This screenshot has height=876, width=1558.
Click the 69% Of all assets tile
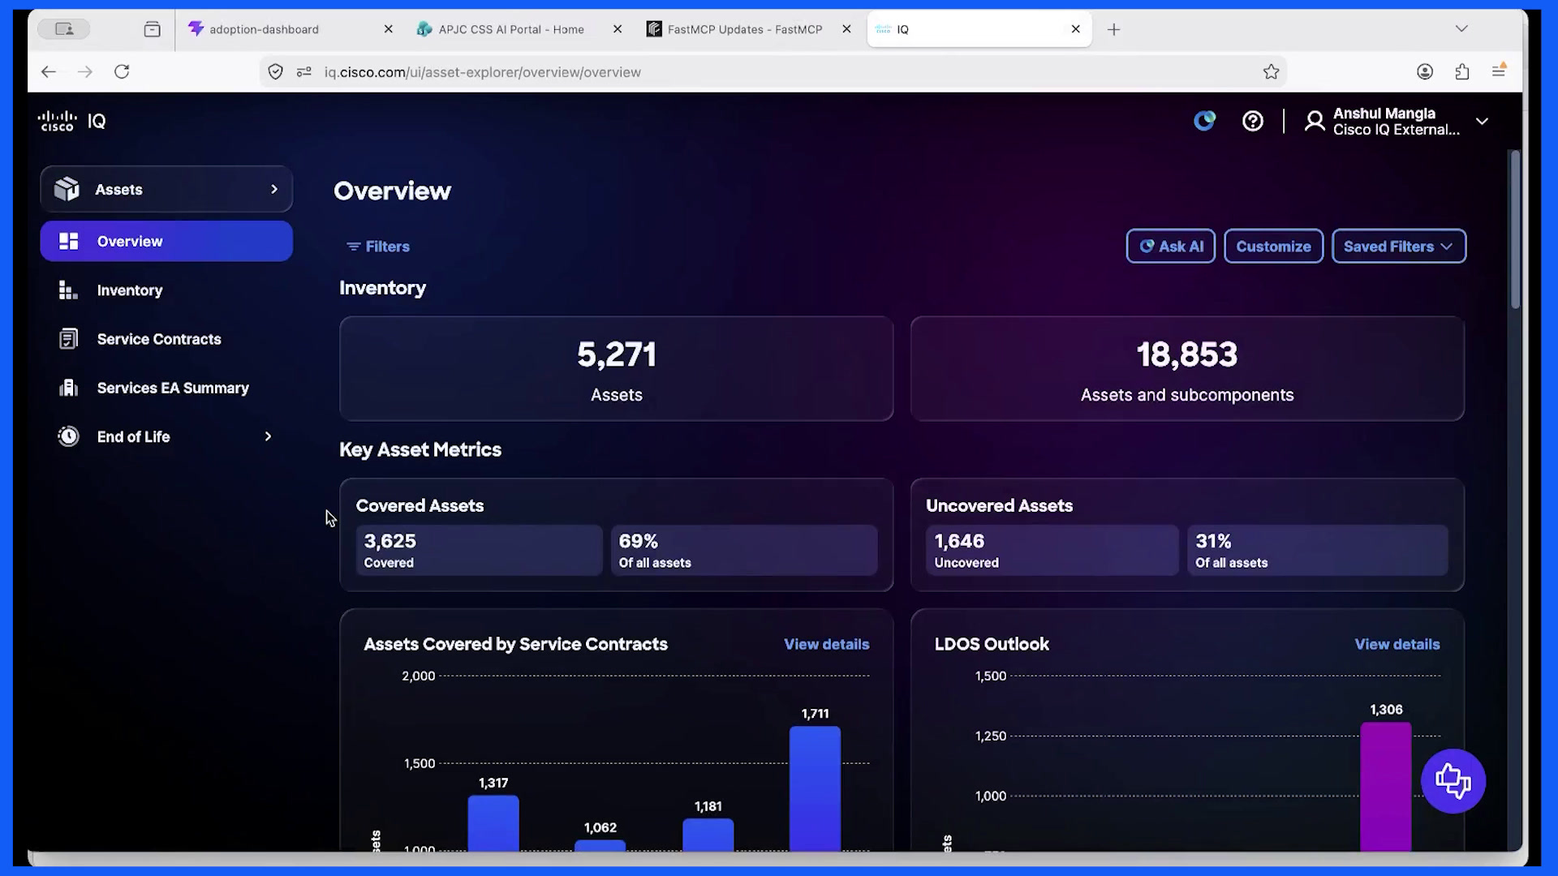[744, 550]
